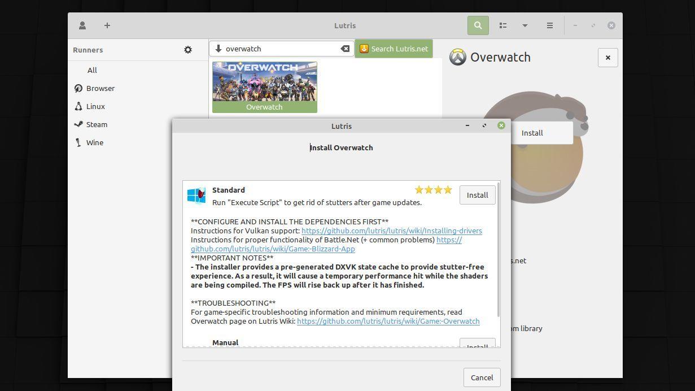695x391 pixels.
Task: Open the hamburger main menu
Action: (549, 25)
